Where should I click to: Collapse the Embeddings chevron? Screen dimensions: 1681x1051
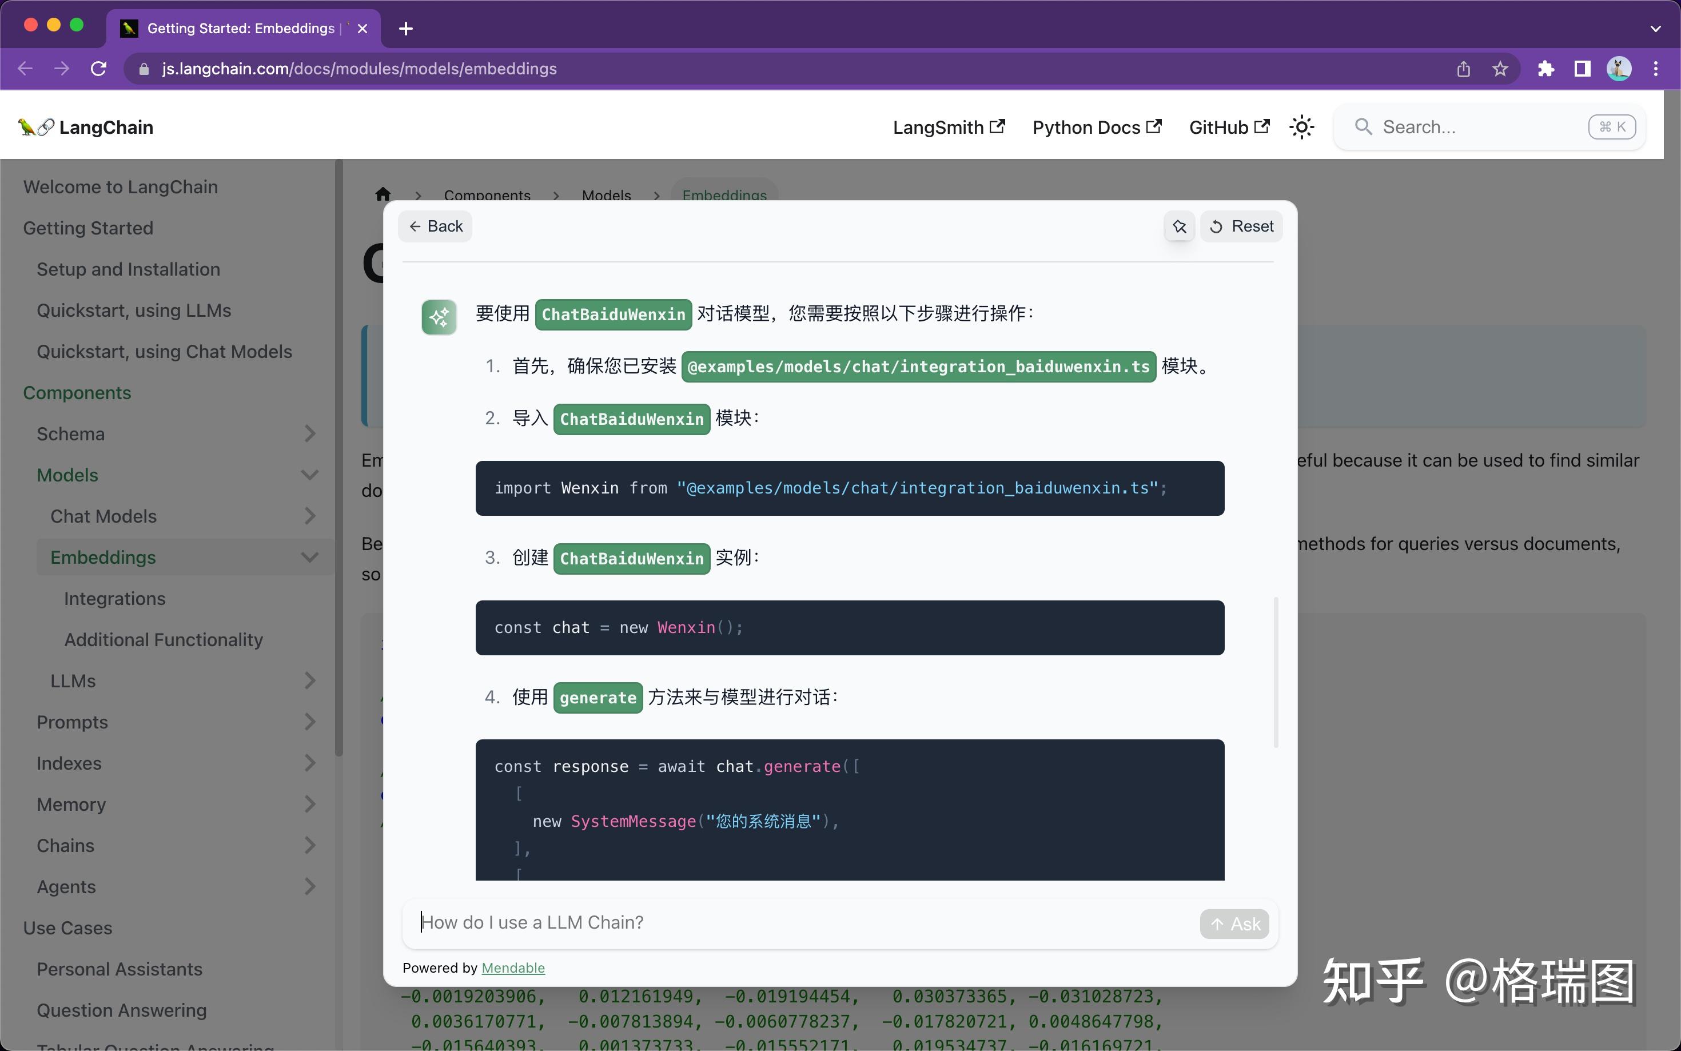pos(310,557)
